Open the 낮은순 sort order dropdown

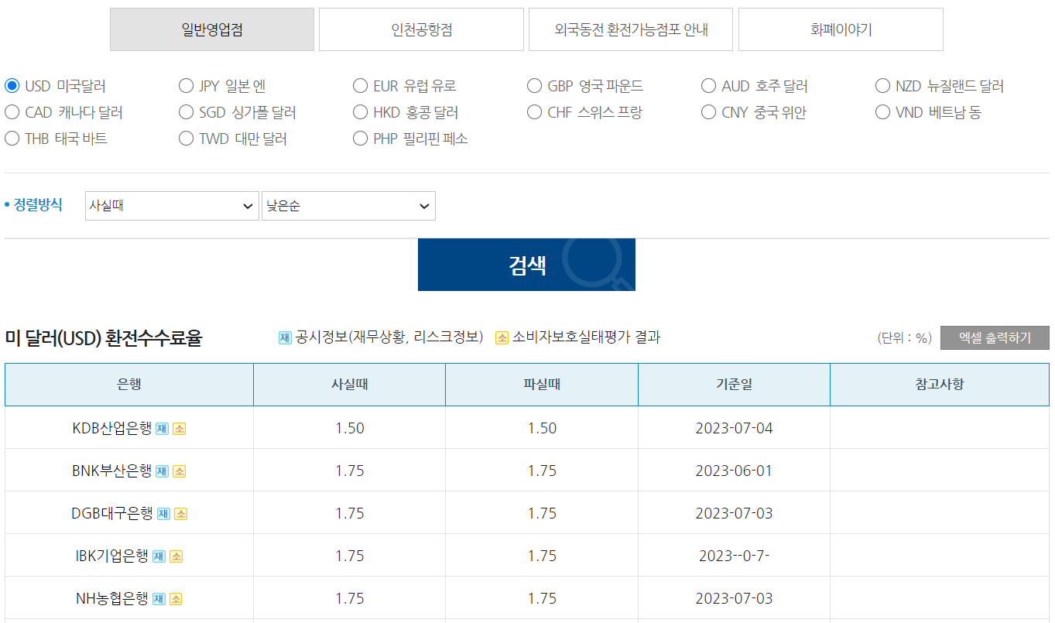[x=348, y=206]
